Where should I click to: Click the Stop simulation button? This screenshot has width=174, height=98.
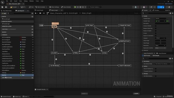(x=80, y=7)
